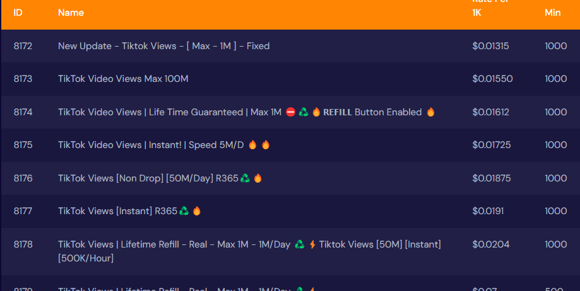Viewport: 580px width, 291px height.
Task: Click the fire emoji before REFILL in row 8174
Action: tap(316, 112)
